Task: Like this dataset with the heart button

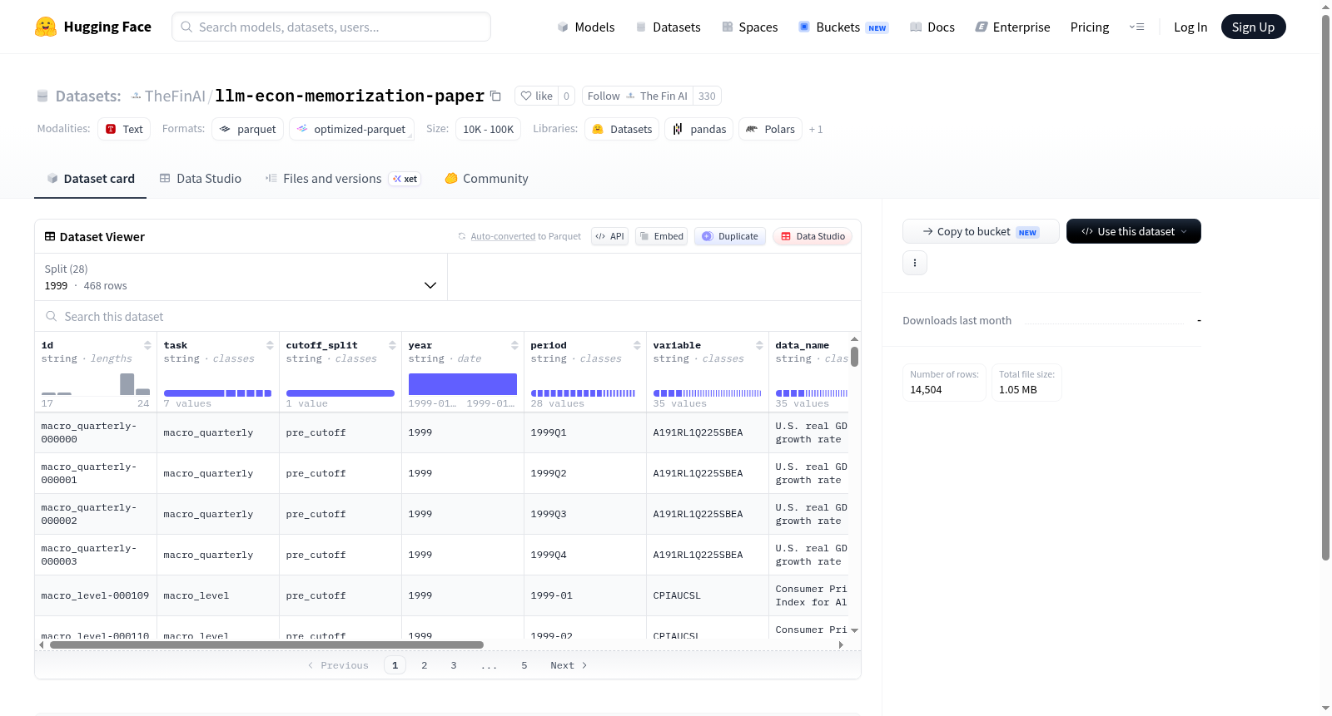Action: click(x=536, y=96)
